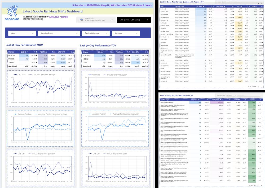Click 'Average Position (previous year)' legend entry
Image resolution: width=265 pixels, height=188 pixels.
coord(124,114)
